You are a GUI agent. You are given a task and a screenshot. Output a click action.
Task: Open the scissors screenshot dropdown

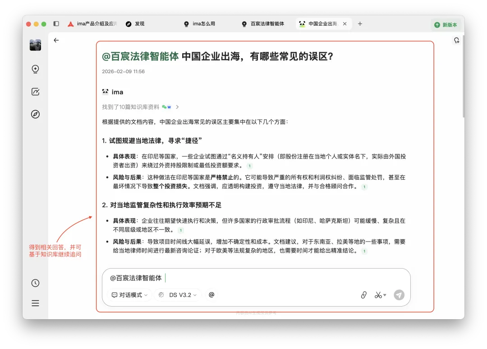[381, 295]
